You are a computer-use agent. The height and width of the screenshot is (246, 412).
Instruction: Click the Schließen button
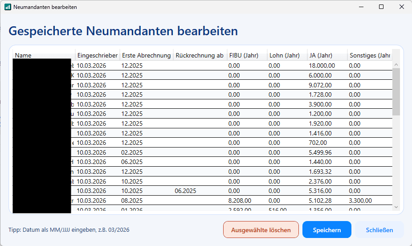tap(379, 230)
